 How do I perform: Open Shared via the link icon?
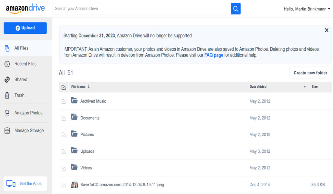[x=7, y=80]
